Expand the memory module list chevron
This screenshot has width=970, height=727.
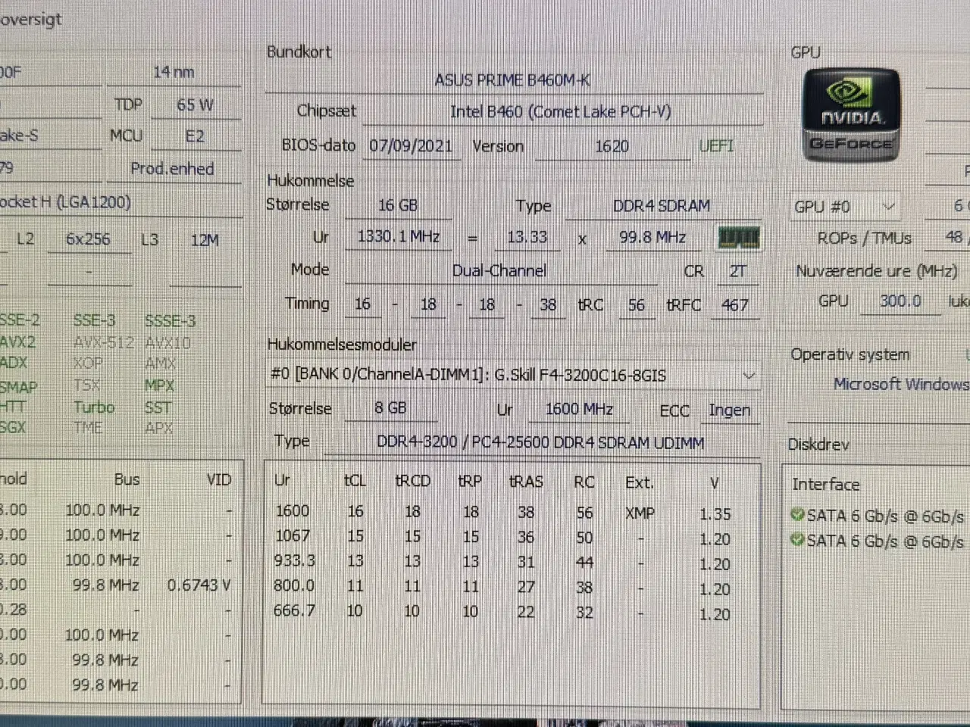[x=749, y=375]
